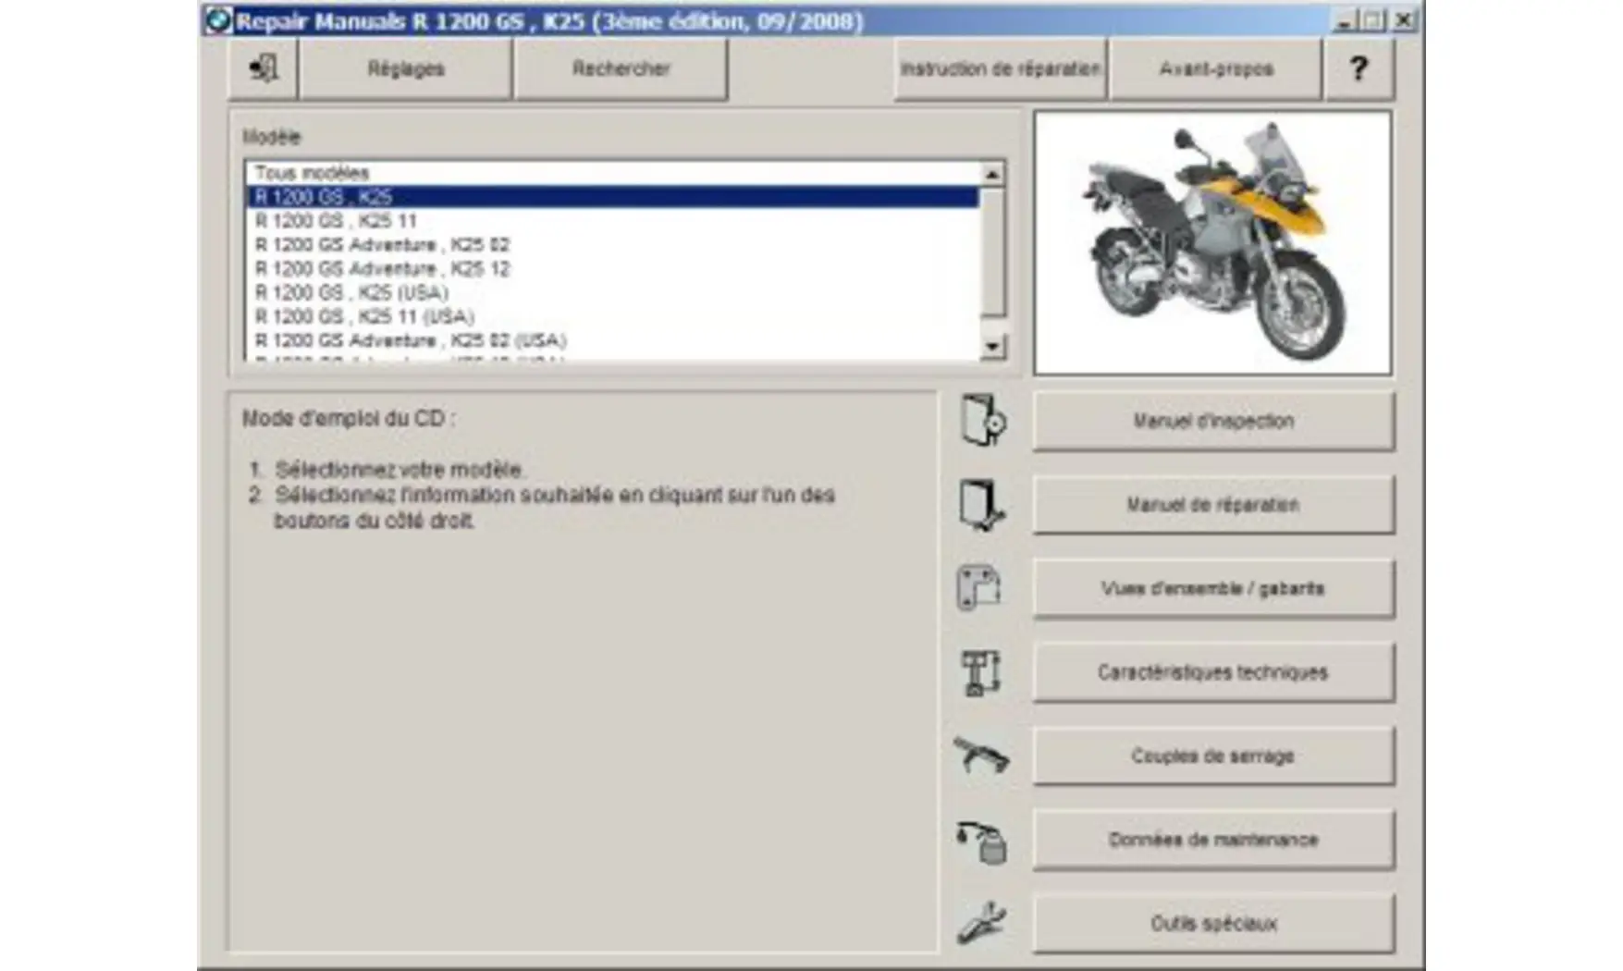Image resolution: width=1623 pixels, height=971 pixels.
Task: Select 'Tous modèles' in the model list
Action: point(612,173)
